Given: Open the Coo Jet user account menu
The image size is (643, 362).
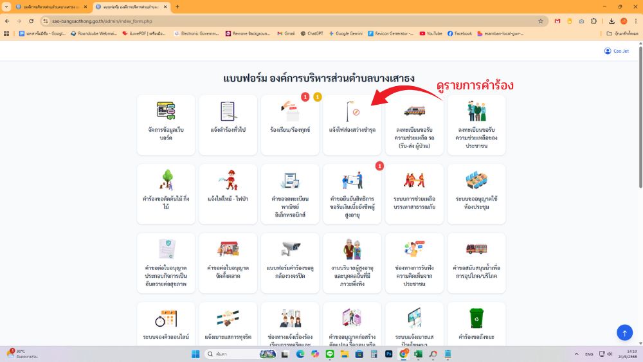Looking at the screenshot, I should (x=616, y=51).
